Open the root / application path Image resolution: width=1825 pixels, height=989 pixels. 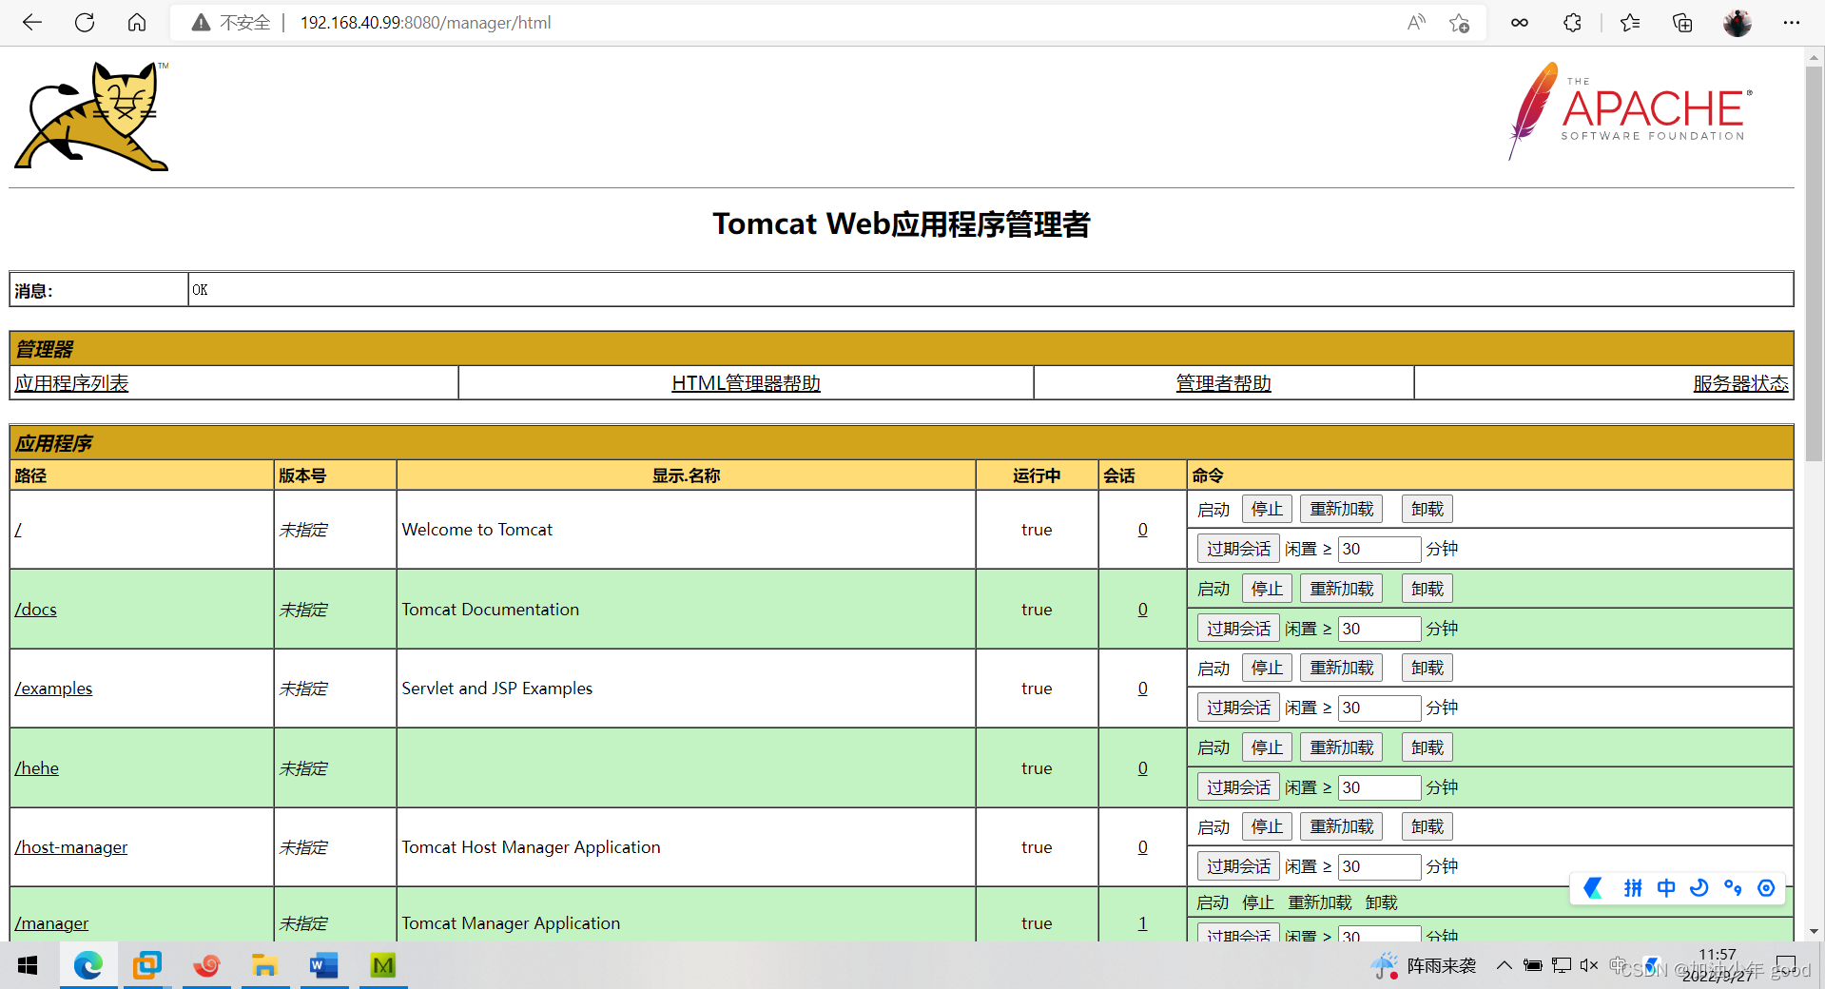coord(18,530)
